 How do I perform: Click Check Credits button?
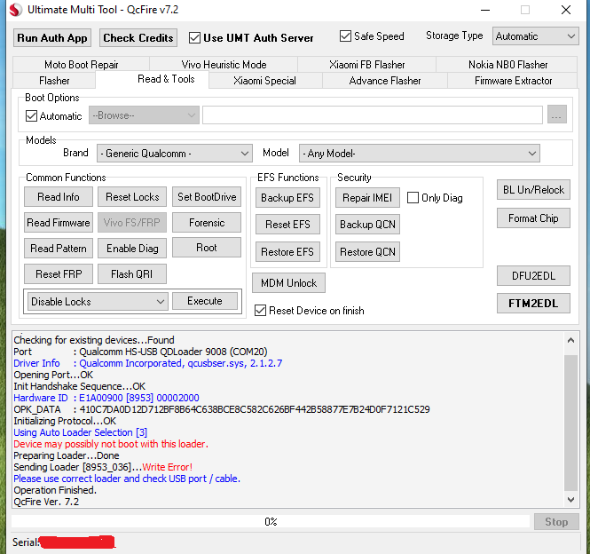[138, 38]
